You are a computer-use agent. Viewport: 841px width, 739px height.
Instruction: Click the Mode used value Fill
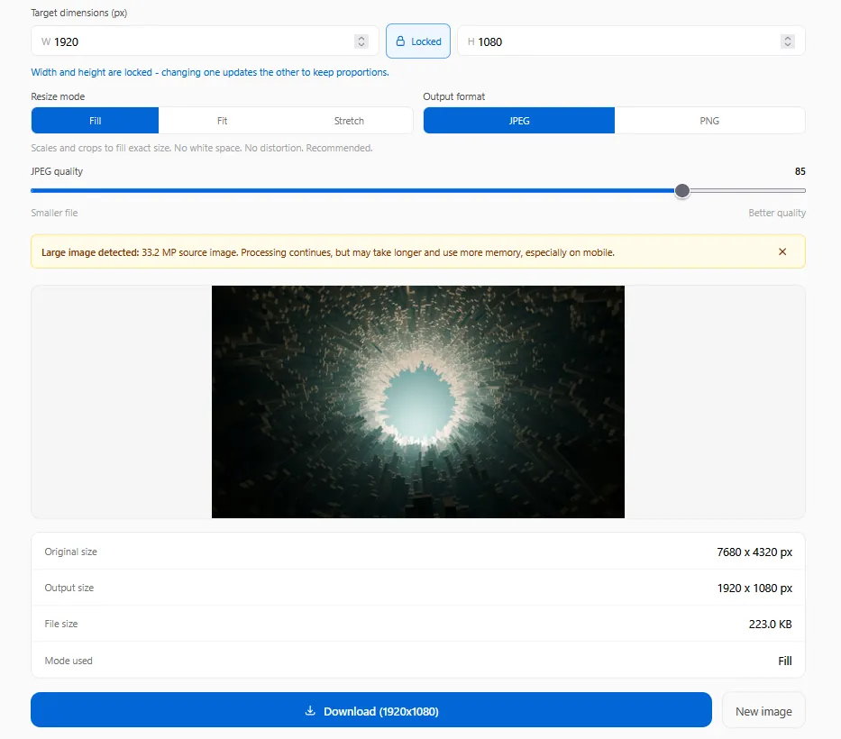pos(785,661)
